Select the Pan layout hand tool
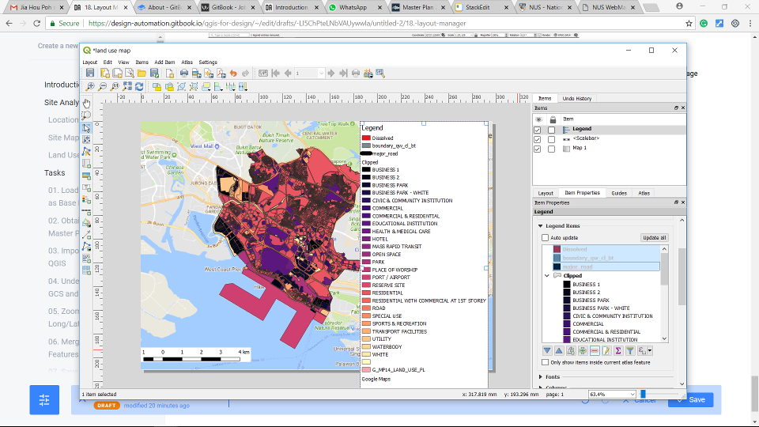This screenshot has width=759, height=427. [x=87, y=103]
